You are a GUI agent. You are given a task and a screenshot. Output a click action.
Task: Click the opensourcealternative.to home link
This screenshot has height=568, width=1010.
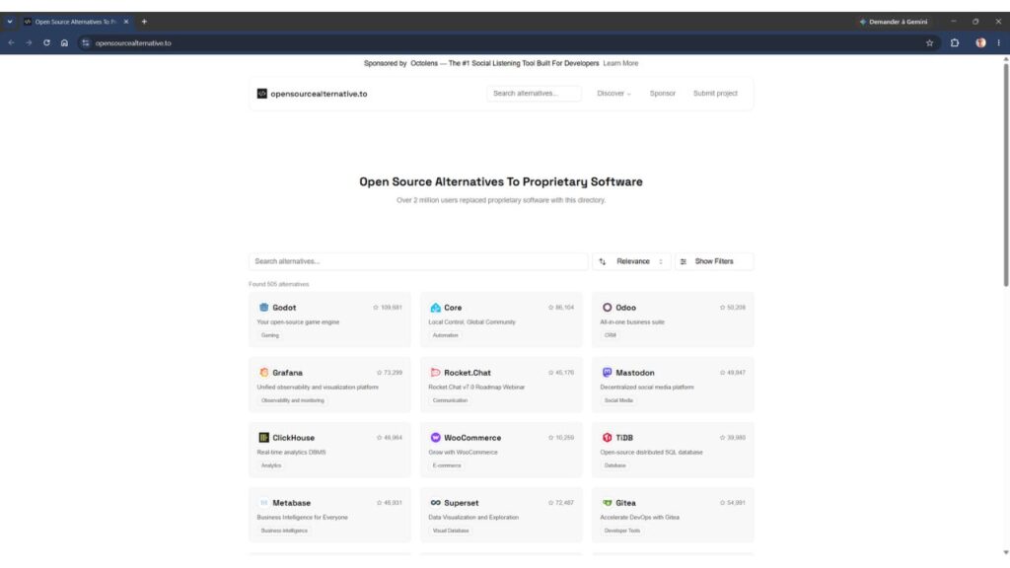coord(312,94)
